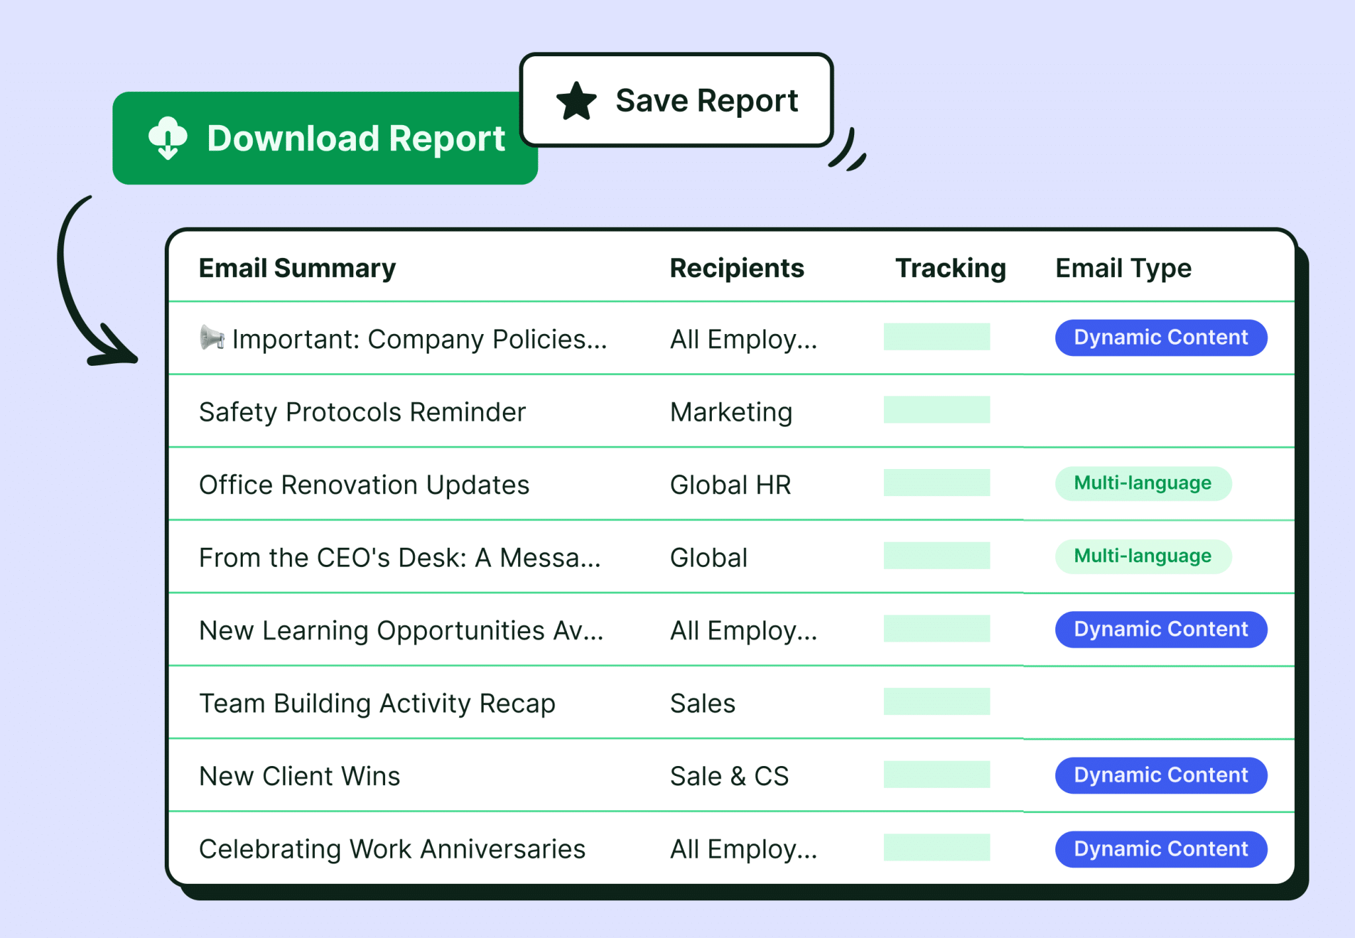Sort by the Email Type column header

[x=1123, y=268]
